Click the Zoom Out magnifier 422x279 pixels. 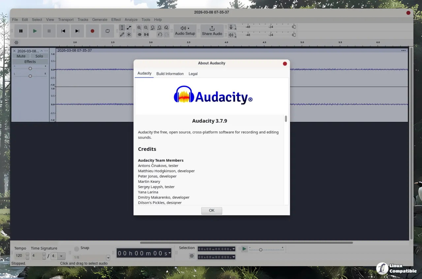point(146,28)
